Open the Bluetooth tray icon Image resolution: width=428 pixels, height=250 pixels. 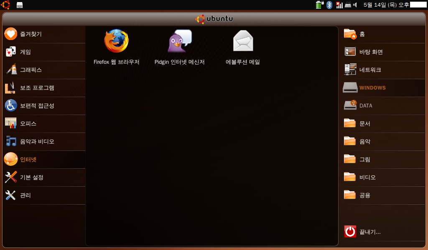click(x=329, y=5)
